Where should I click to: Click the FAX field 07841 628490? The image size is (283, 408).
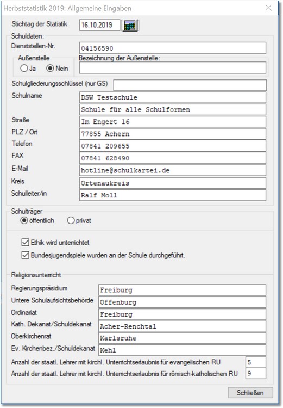173,158
